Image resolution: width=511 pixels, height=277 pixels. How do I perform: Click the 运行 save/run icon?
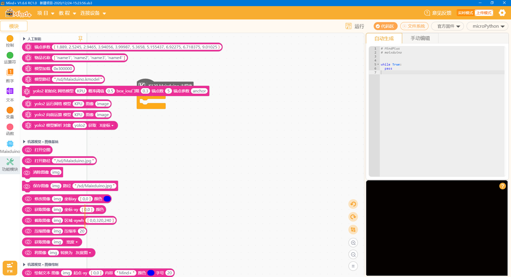[x=348, y=26]
